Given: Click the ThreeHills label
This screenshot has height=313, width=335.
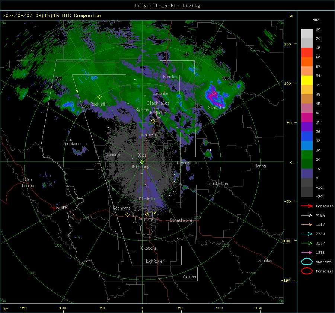Looking at the screenshot, I should click(x=187, y=163).
